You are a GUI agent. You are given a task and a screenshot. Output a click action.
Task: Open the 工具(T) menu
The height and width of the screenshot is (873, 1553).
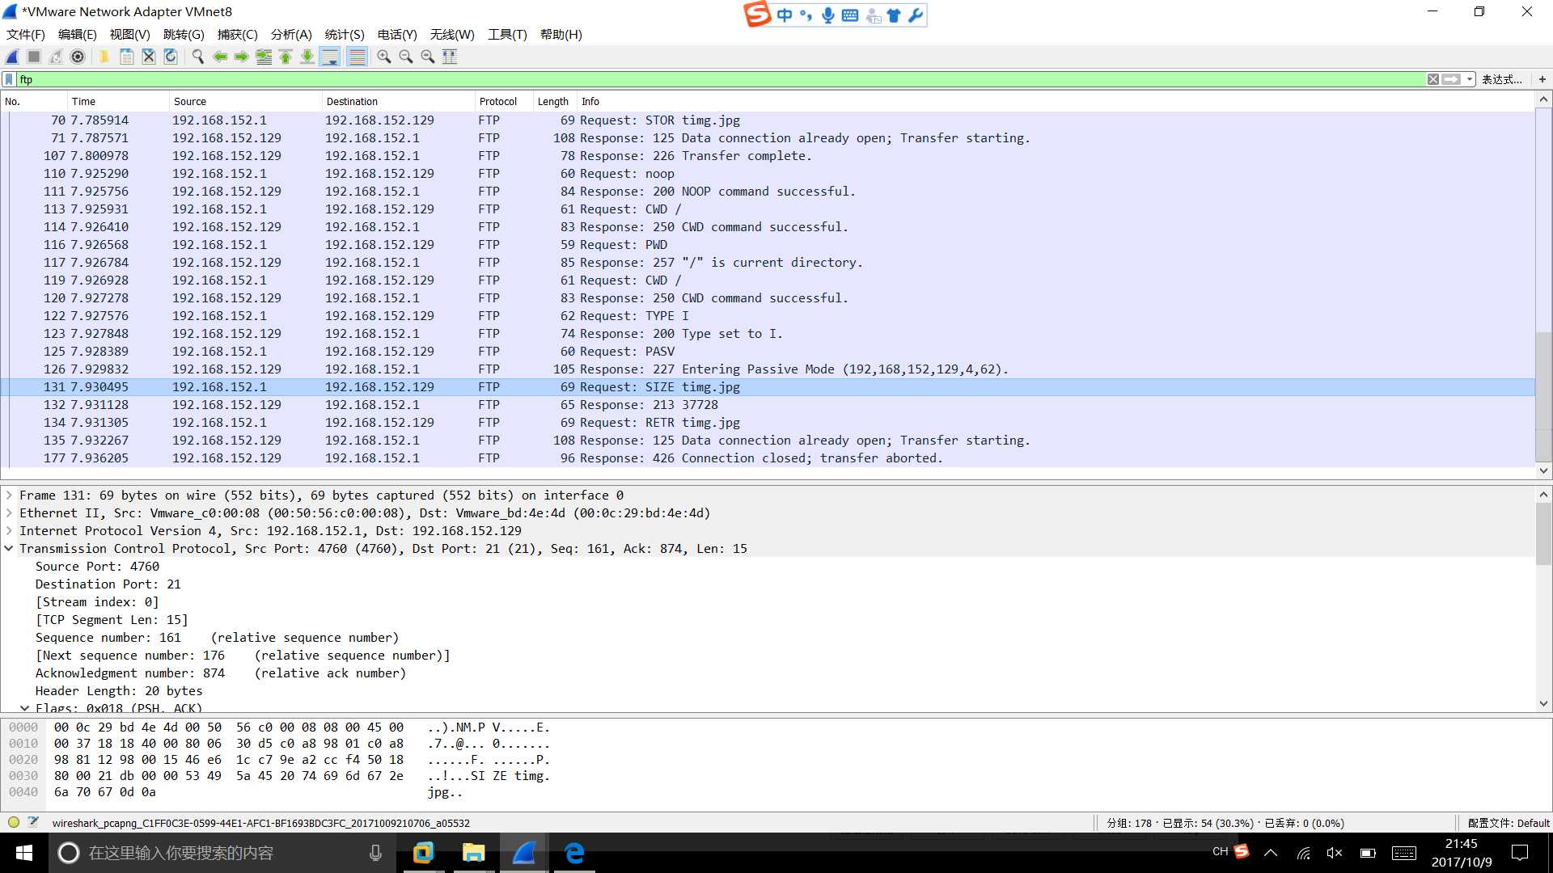[x=507, y=34]
